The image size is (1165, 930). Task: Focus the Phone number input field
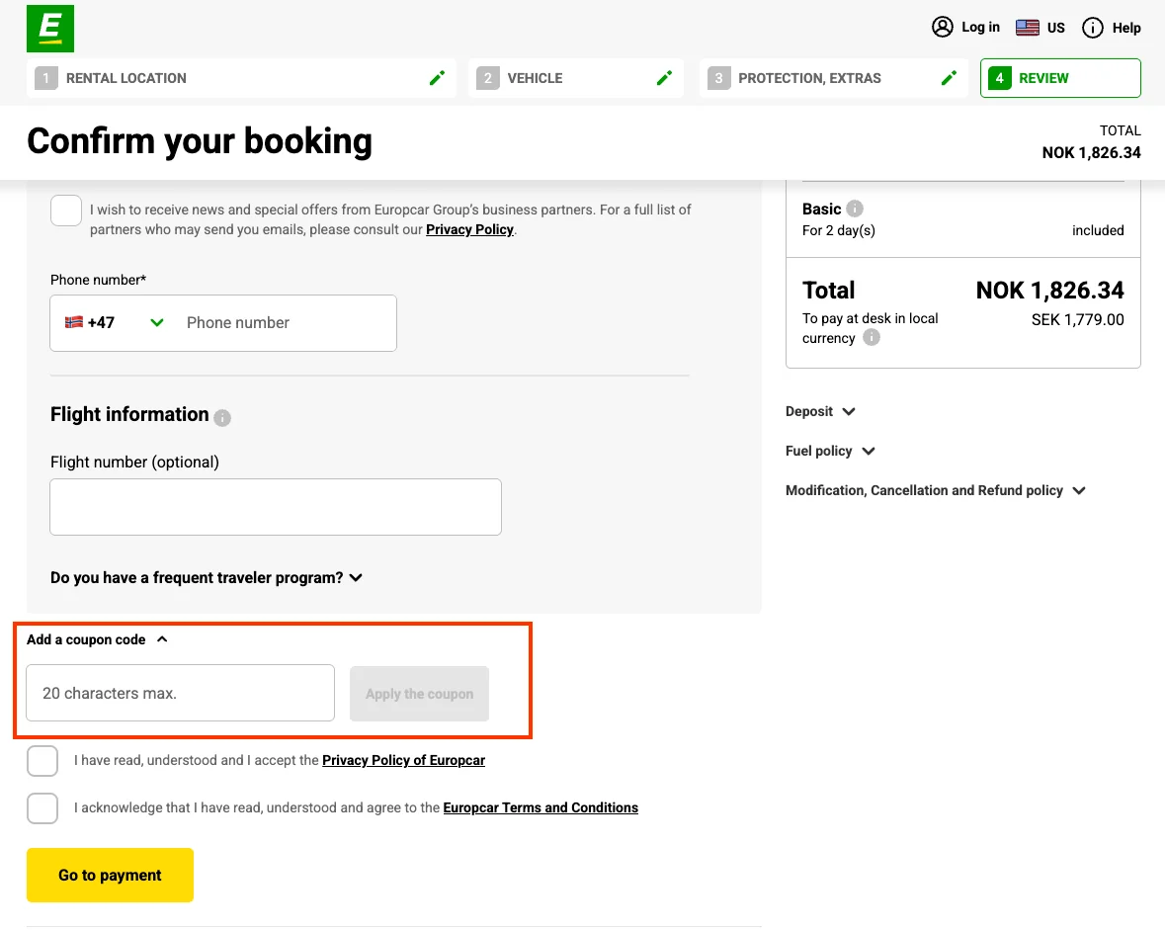click(286, 322)
